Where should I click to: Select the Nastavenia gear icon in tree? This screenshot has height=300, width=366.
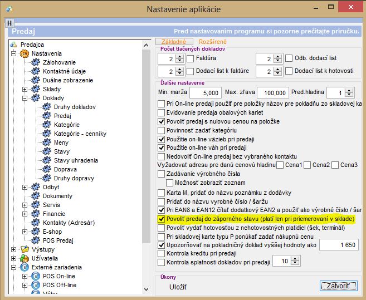coord(25,53)
